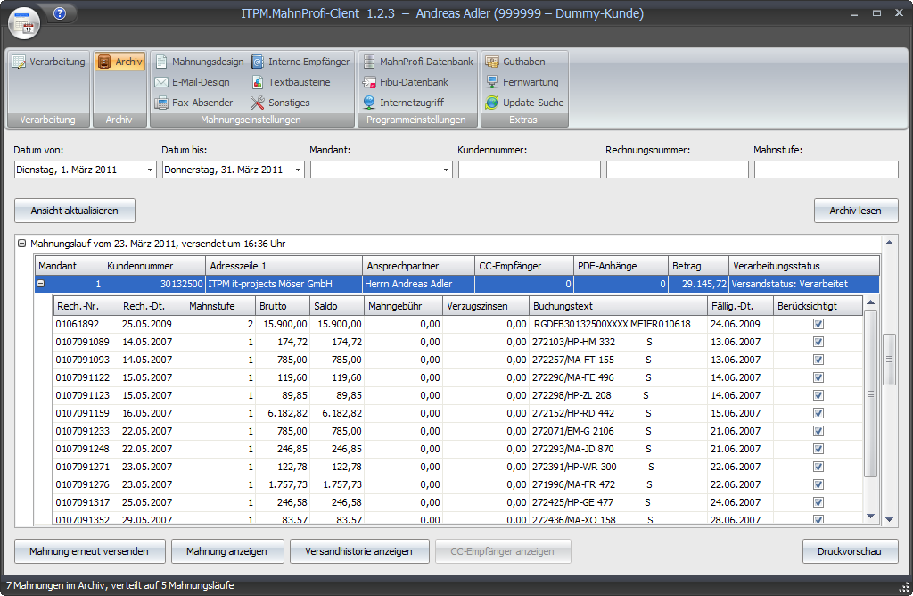This screenshot has width=913, height=596.
Task: Click the Mahnung anzeigen button
Action: point(227,551)
